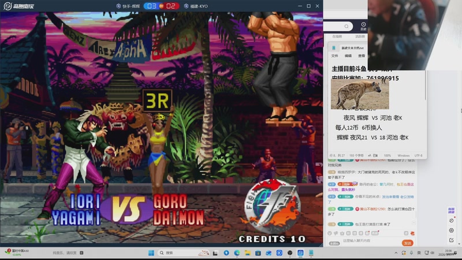Click chat username 你看不见的米卤
Screen dimensions: 462x260
(368, 196)
